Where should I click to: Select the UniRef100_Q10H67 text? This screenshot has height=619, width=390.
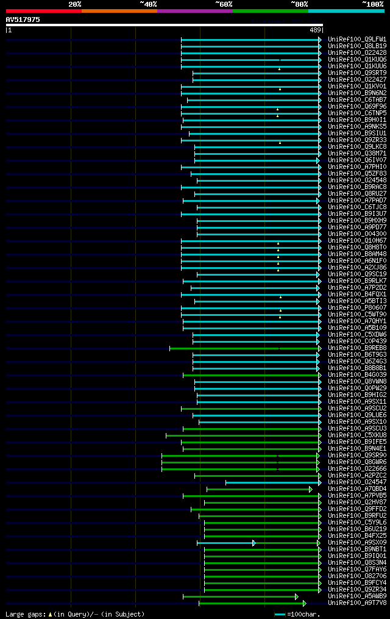(357, 241)
